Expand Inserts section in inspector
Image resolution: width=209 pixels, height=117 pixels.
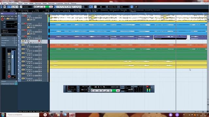9,38
